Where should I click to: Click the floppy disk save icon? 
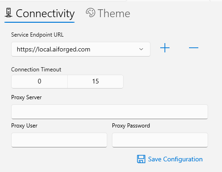[x=141, y=159]
